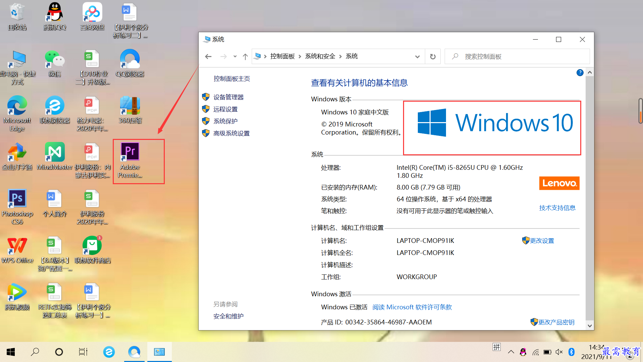Open 远程设置 link

226,109
